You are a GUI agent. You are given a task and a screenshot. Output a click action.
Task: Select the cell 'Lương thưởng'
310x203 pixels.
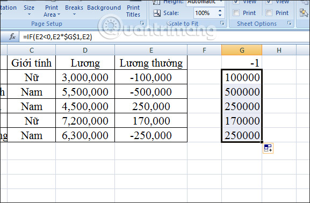coord(151,63)
